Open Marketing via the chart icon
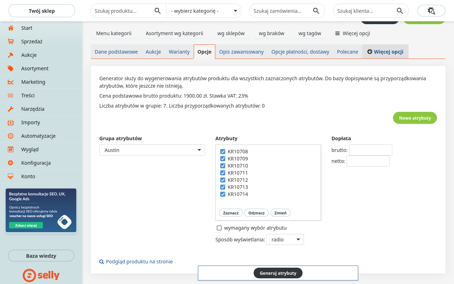Image resolution: width=454 pixels, height=284 pixels. click(11, 82)
